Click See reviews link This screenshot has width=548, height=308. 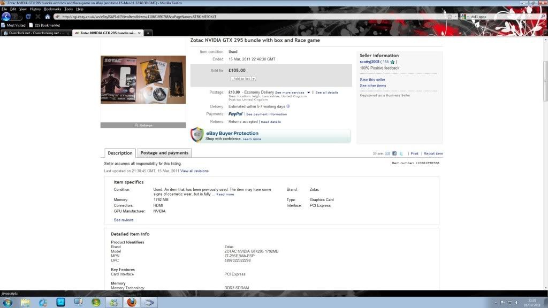(x=124, y=220)
